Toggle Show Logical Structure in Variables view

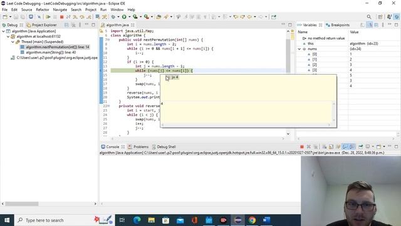(370, 25)
